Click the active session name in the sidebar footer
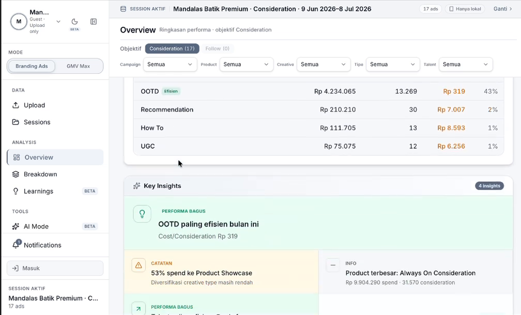Viewport: 521px width, 315px height. (x=53, y=298)
